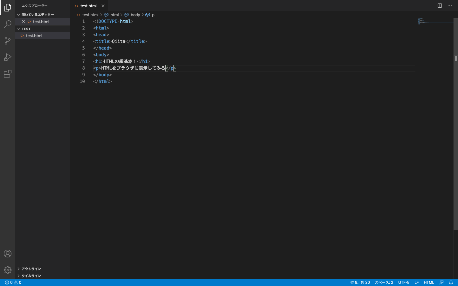
Task: Collapse the 開いているエディター section
Action: (43, 15)
